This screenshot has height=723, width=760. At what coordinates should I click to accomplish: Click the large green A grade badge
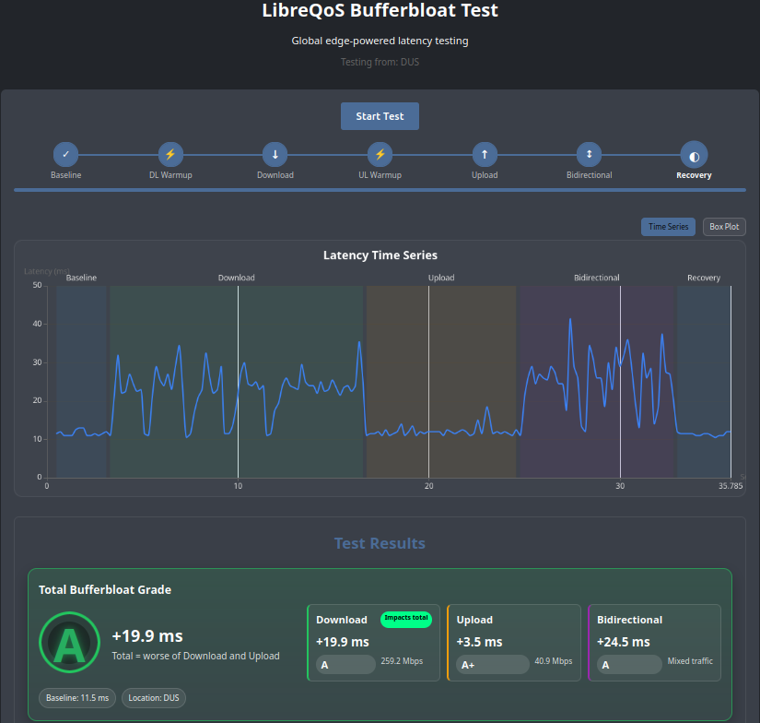[x=69, y=643]
